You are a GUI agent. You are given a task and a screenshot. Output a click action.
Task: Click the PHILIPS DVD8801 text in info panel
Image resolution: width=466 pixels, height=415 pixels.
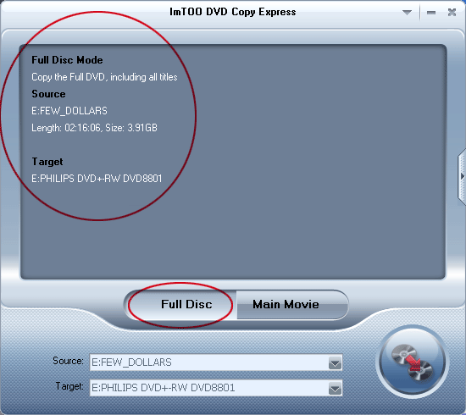pos(97,179)
